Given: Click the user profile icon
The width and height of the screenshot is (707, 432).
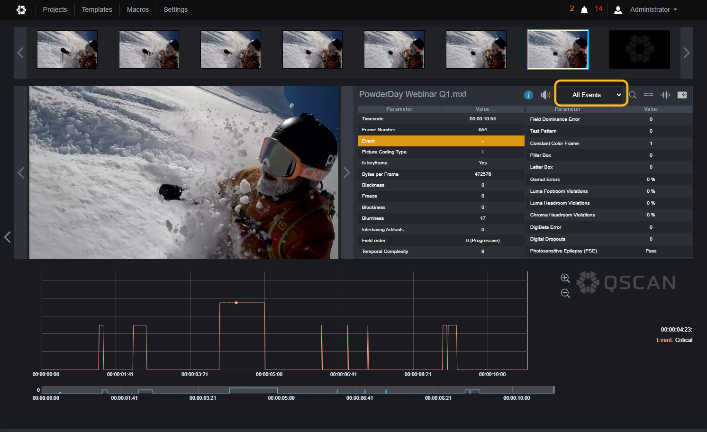Looking at the screenshot, I should coord(618,10).
